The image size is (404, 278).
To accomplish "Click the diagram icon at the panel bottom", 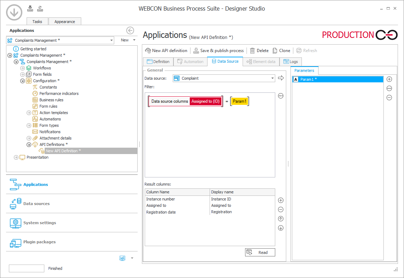I will [122, 258].
